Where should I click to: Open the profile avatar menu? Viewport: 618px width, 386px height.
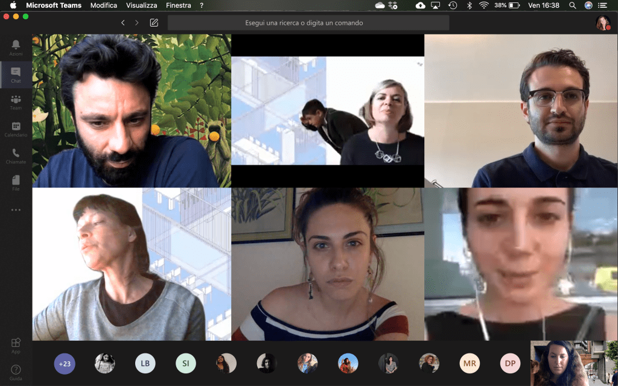pos(602,23)
